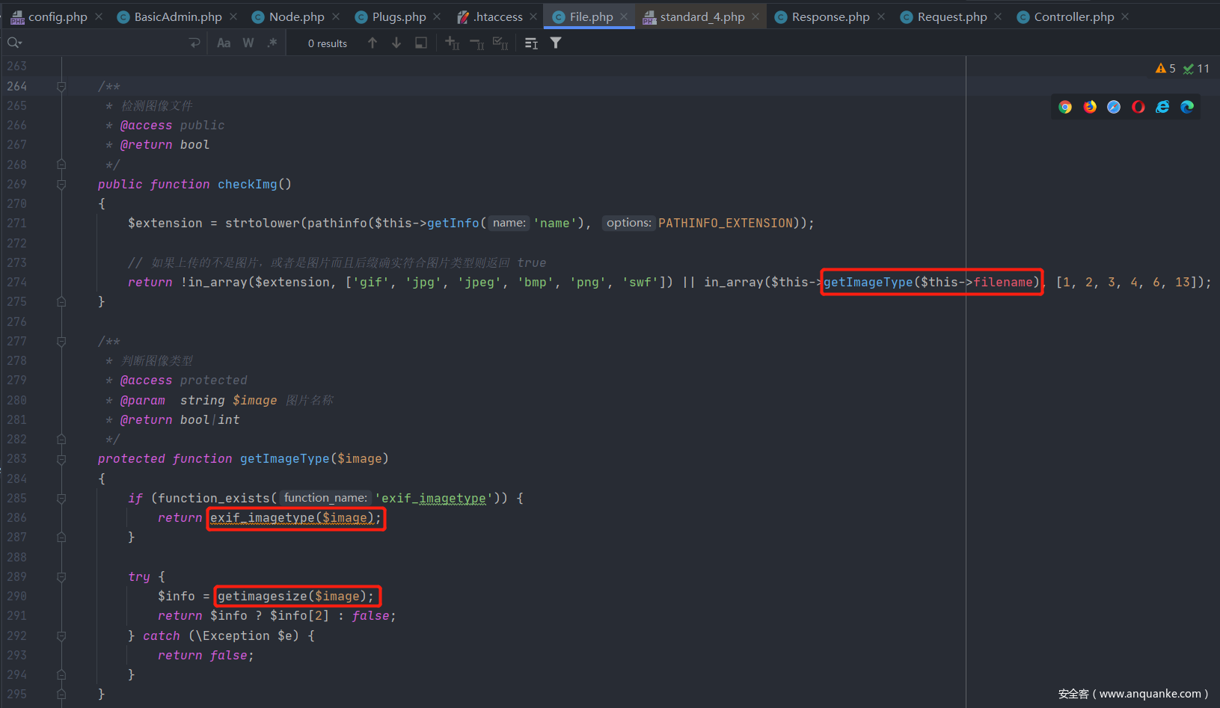Click getInfo method call on line 271
Image resolution: width=1220 pixels, height=708 pixels.
tap(453, 223)
